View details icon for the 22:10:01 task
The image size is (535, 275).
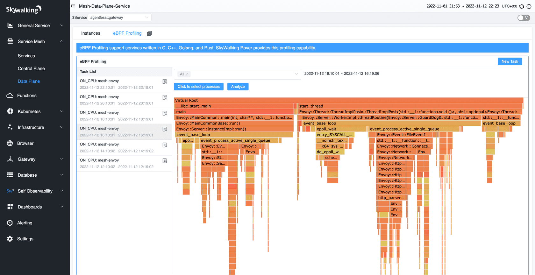(x=165, y=82)
